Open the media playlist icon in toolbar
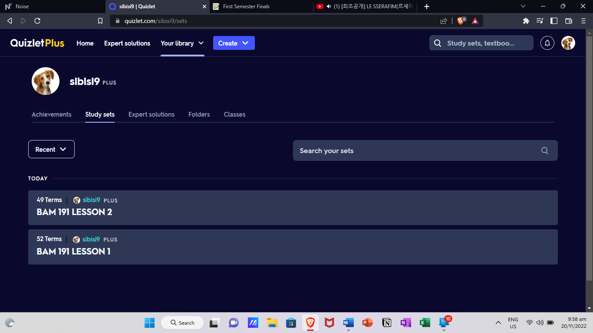Image resolution: width=593 pixels, height=333 pixels. pos(540,21)
